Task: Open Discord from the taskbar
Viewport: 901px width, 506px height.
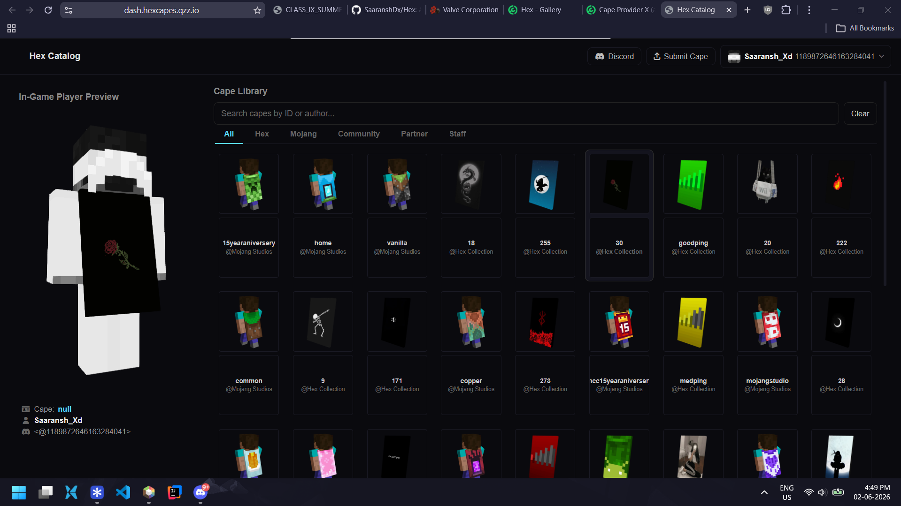Action: [200, 492]
